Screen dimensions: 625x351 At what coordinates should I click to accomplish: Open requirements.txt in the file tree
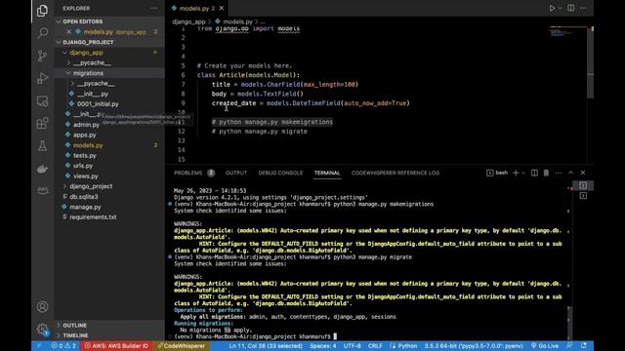tap(93, 217)
